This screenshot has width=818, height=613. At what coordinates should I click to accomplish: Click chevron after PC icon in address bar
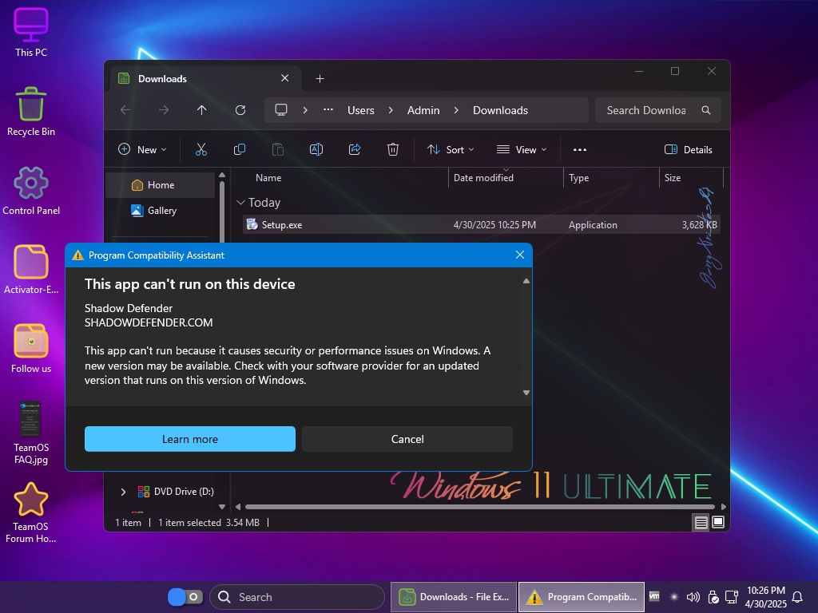click(x=305, y=110)
